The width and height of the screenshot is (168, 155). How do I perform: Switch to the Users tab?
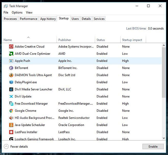coord(75,19)
